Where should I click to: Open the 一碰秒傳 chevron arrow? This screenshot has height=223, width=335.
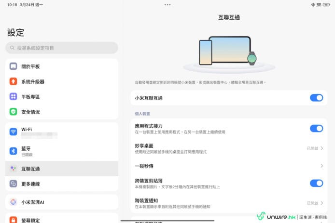[321, 166]
